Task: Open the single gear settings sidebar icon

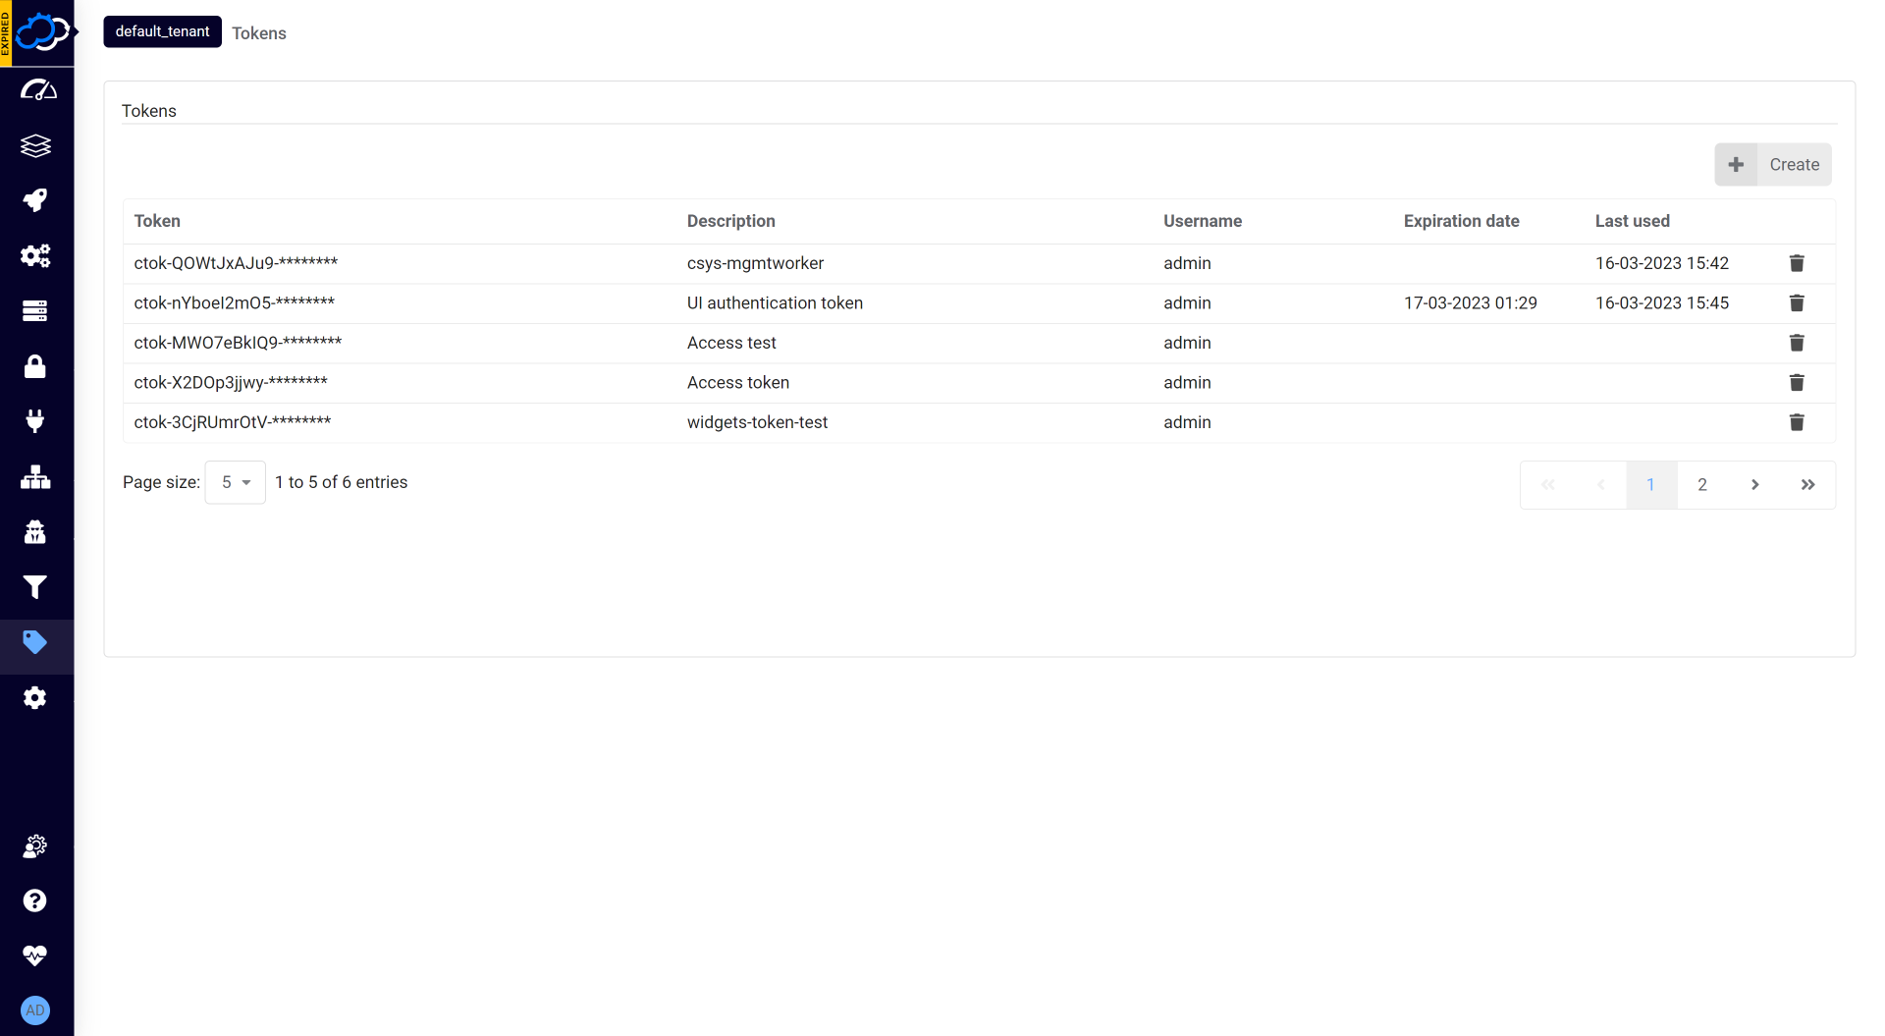Action: (35, 698)
